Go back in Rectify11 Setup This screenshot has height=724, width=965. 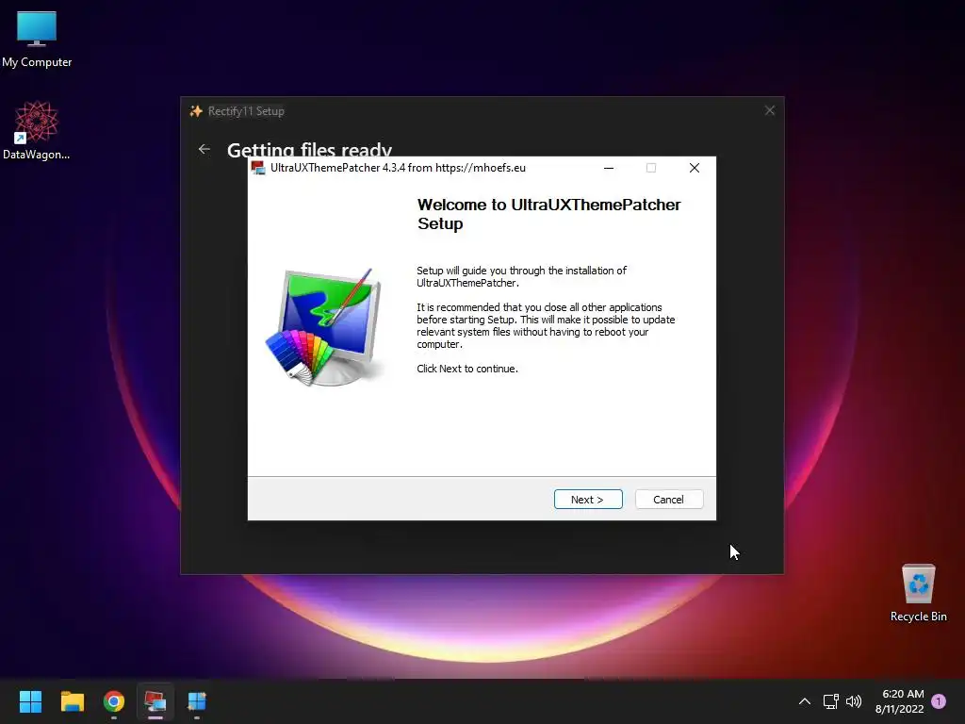click(x=204, y=149)
